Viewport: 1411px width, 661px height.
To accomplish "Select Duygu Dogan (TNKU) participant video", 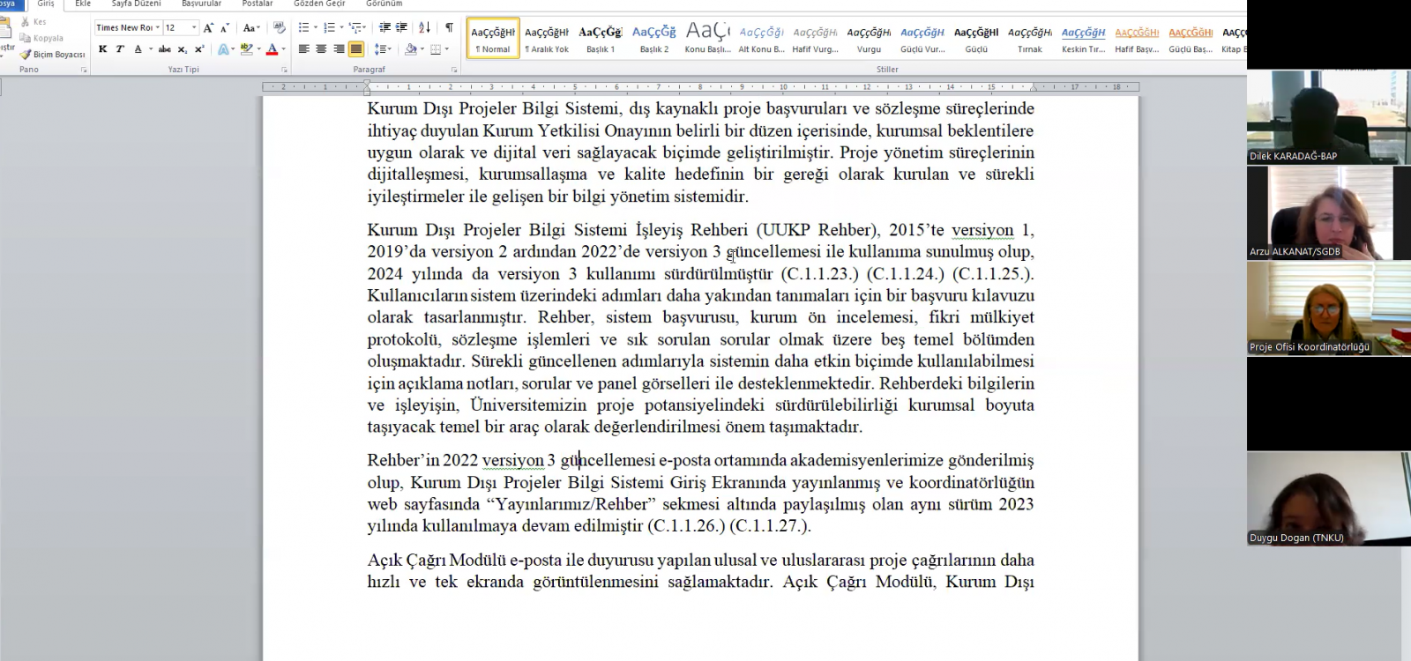I will pos(1329,499).
